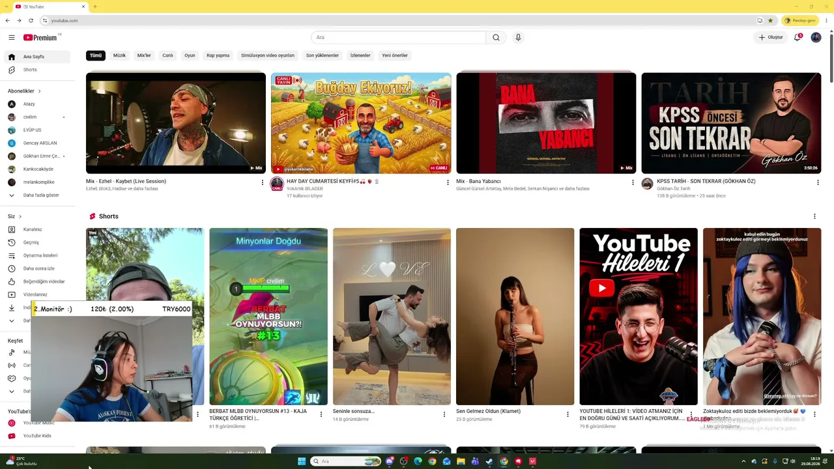
Task: Select the Oyun filter chip
Action: tap(190, 55)
